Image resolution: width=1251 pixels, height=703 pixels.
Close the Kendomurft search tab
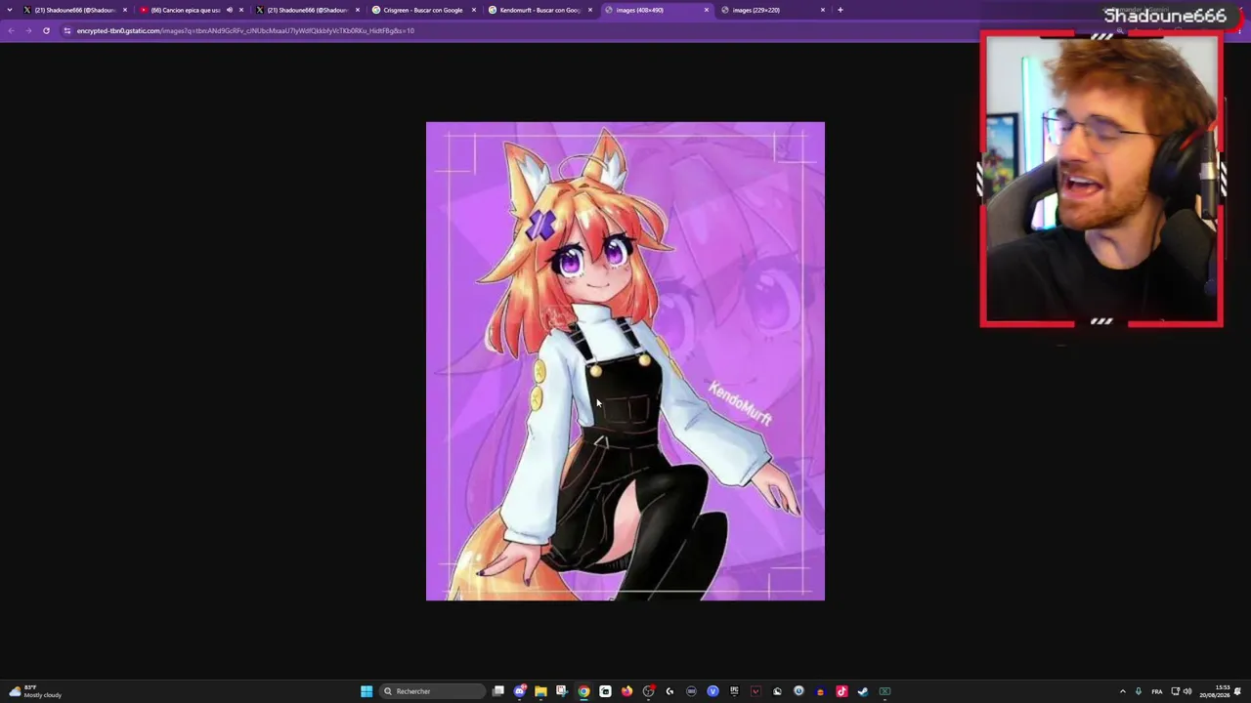[590, 10]
